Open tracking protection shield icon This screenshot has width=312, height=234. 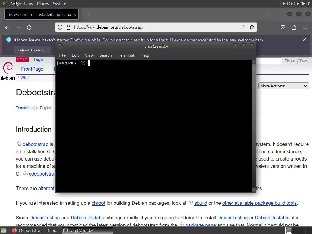click(x=60, y=27)
